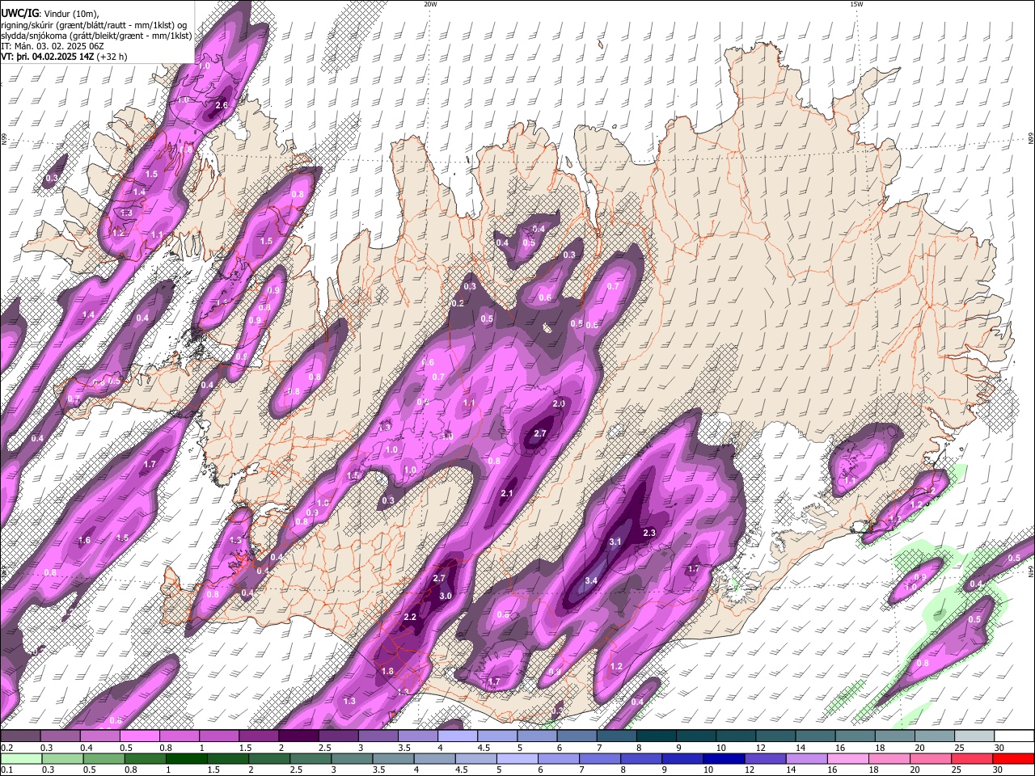Select the bright pink 0.5 swatch in upper legend
This screenshot has width=1035, height=776.
pos(140,736)
